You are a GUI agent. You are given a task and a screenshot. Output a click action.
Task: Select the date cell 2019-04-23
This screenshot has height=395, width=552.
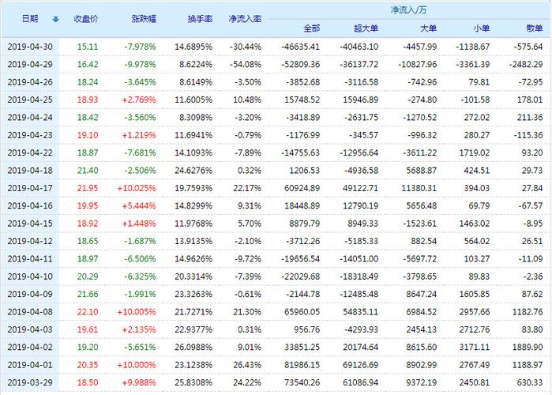click(x=30, y=135)
